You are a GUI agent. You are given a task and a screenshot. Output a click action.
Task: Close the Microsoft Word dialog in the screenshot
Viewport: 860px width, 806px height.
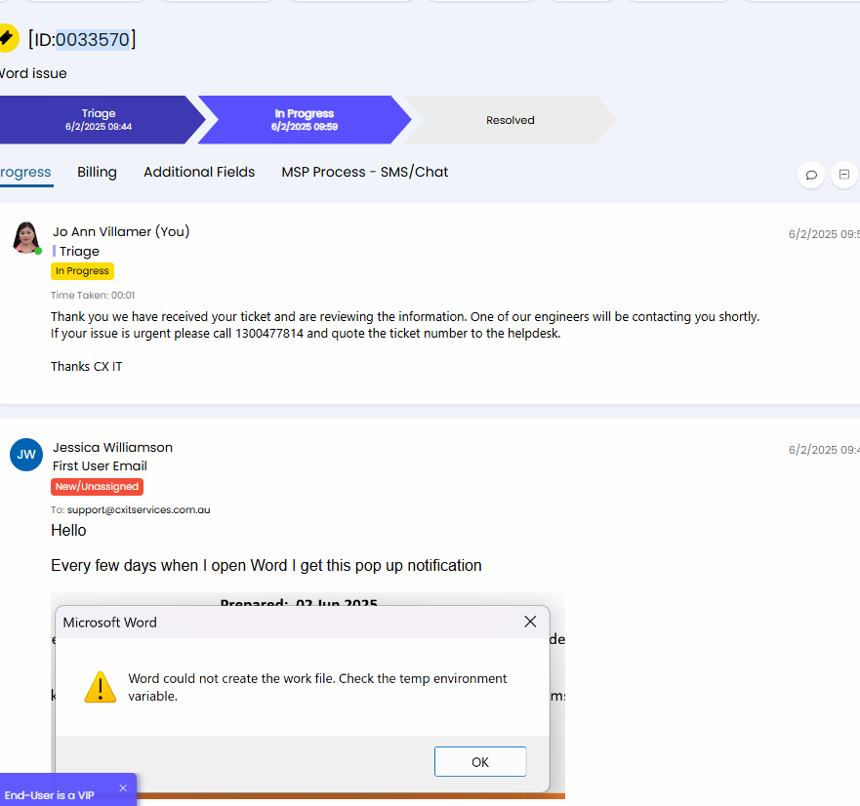click(530, 622)
